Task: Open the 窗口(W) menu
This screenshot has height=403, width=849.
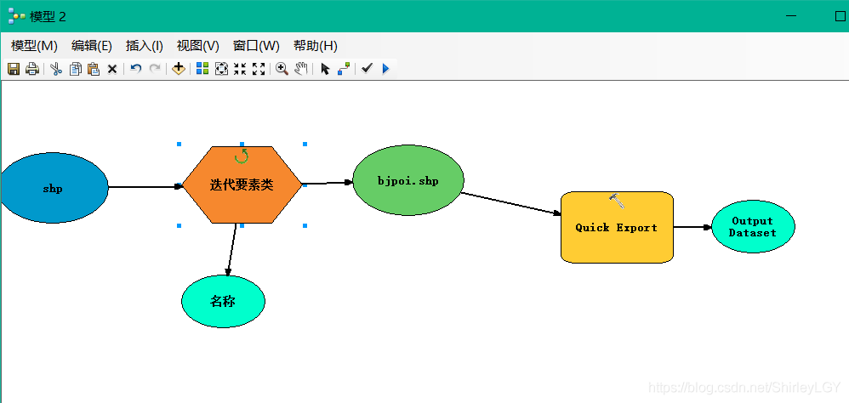Action: pos(256,46)
